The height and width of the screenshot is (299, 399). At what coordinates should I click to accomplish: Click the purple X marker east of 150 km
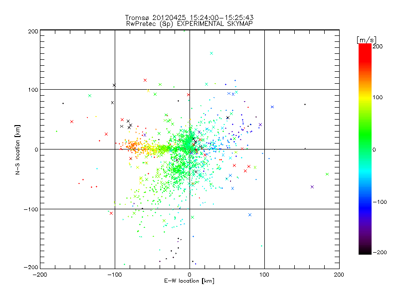312,187
